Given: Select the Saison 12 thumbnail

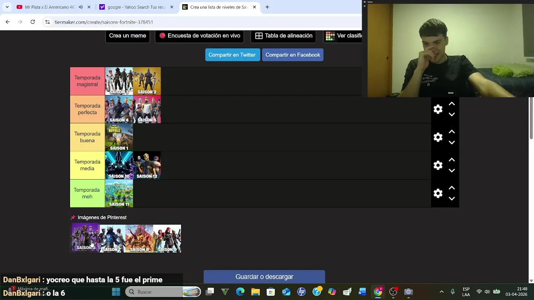Looking at the screenshot, I should [x=147, y=165].
